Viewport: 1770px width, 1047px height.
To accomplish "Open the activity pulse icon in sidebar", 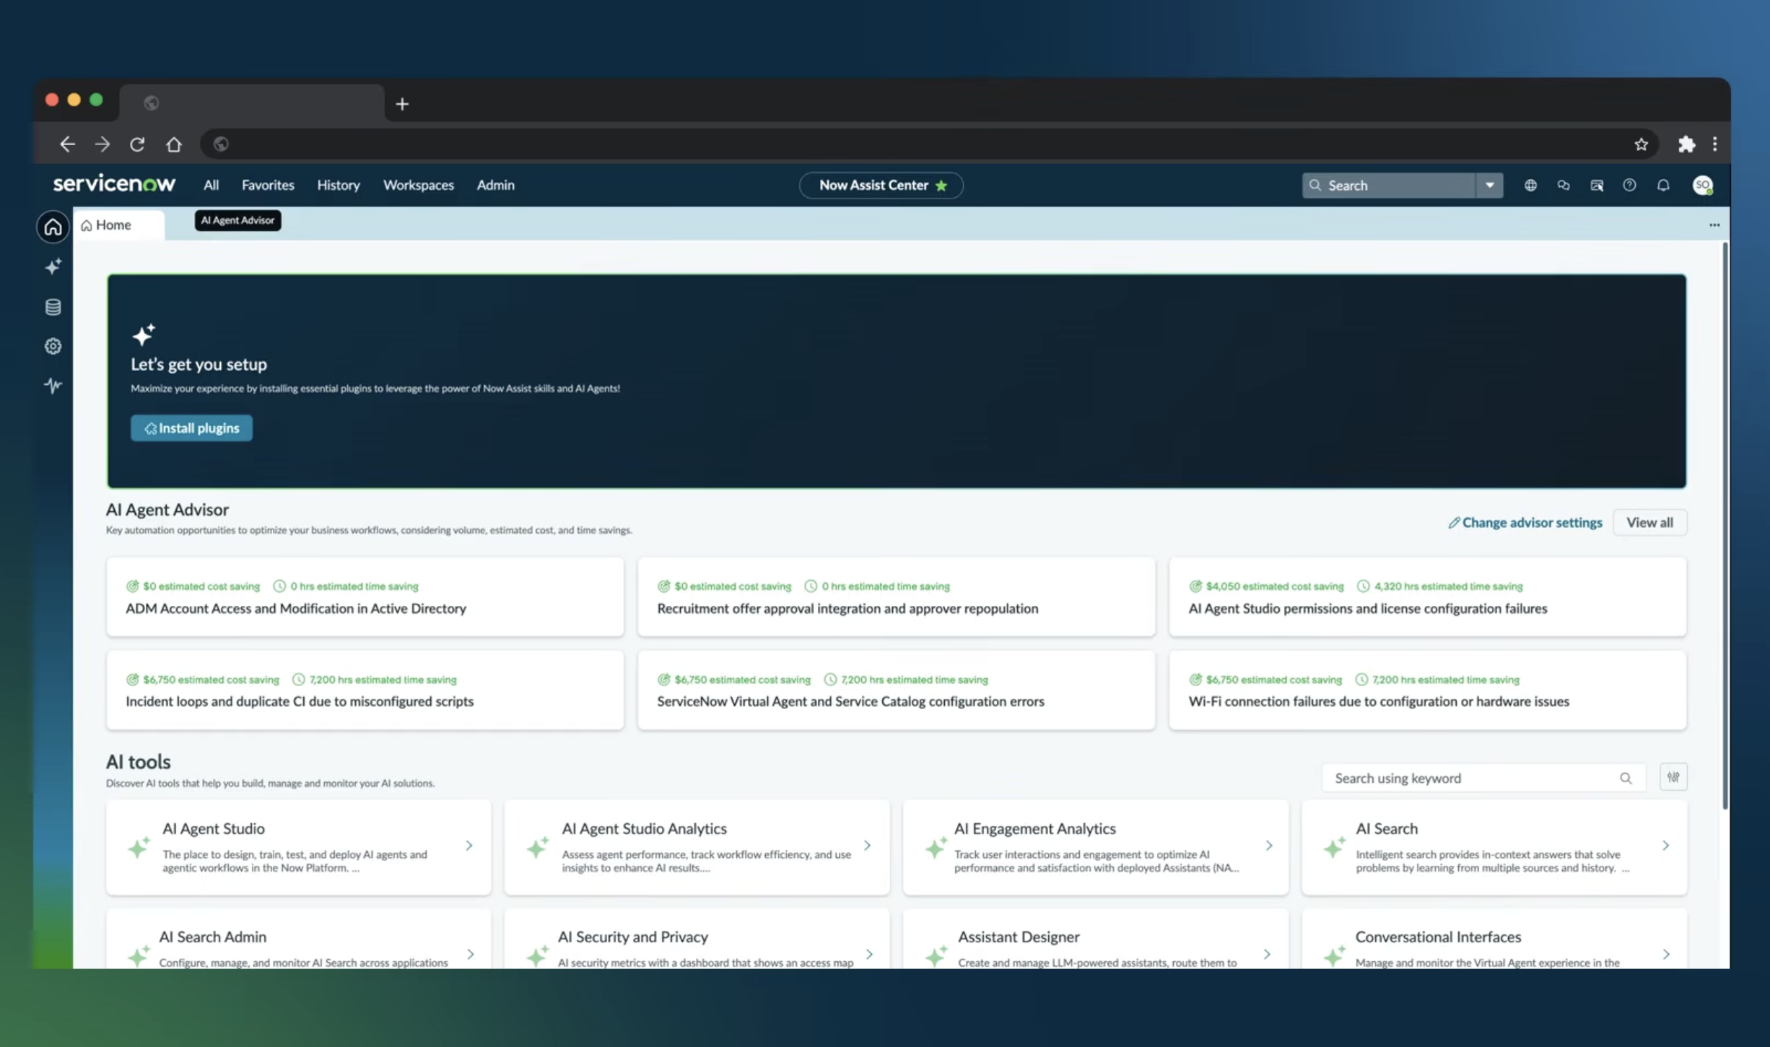I will tap(53, 385).
